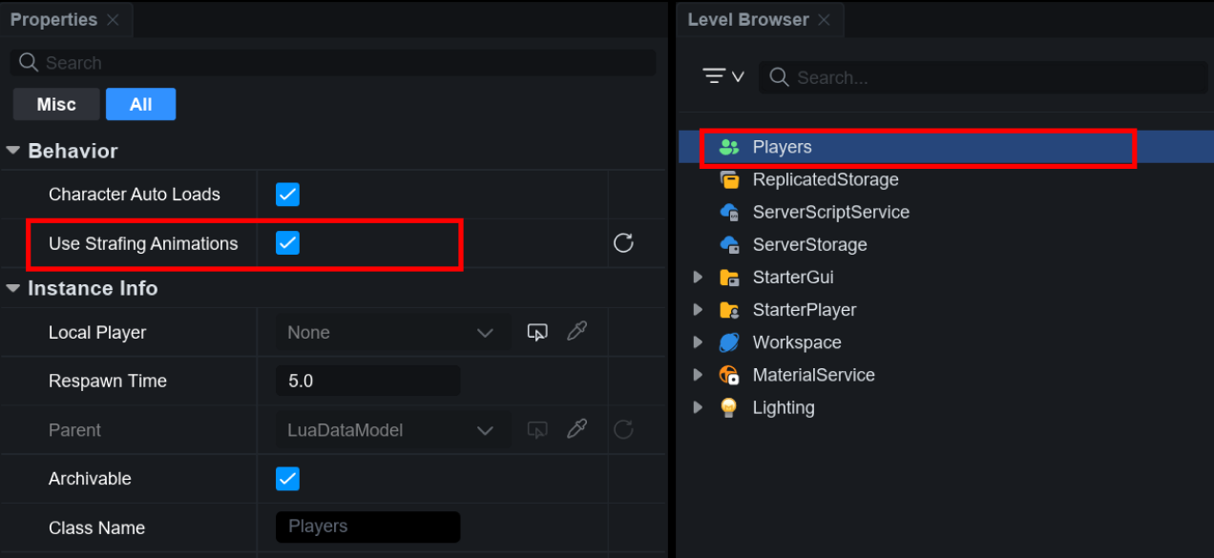This screenshot has width=1214, height=558.
Task: Click the All filter button
Action: [140, 105]
